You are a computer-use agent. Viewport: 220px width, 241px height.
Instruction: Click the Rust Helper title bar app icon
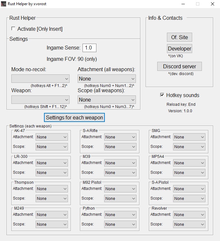point(4,4)
